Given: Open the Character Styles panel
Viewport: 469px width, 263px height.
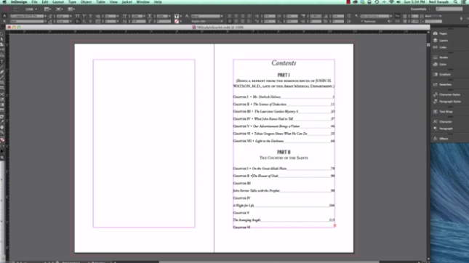Looking at the screenshot, I should [446, 94].
